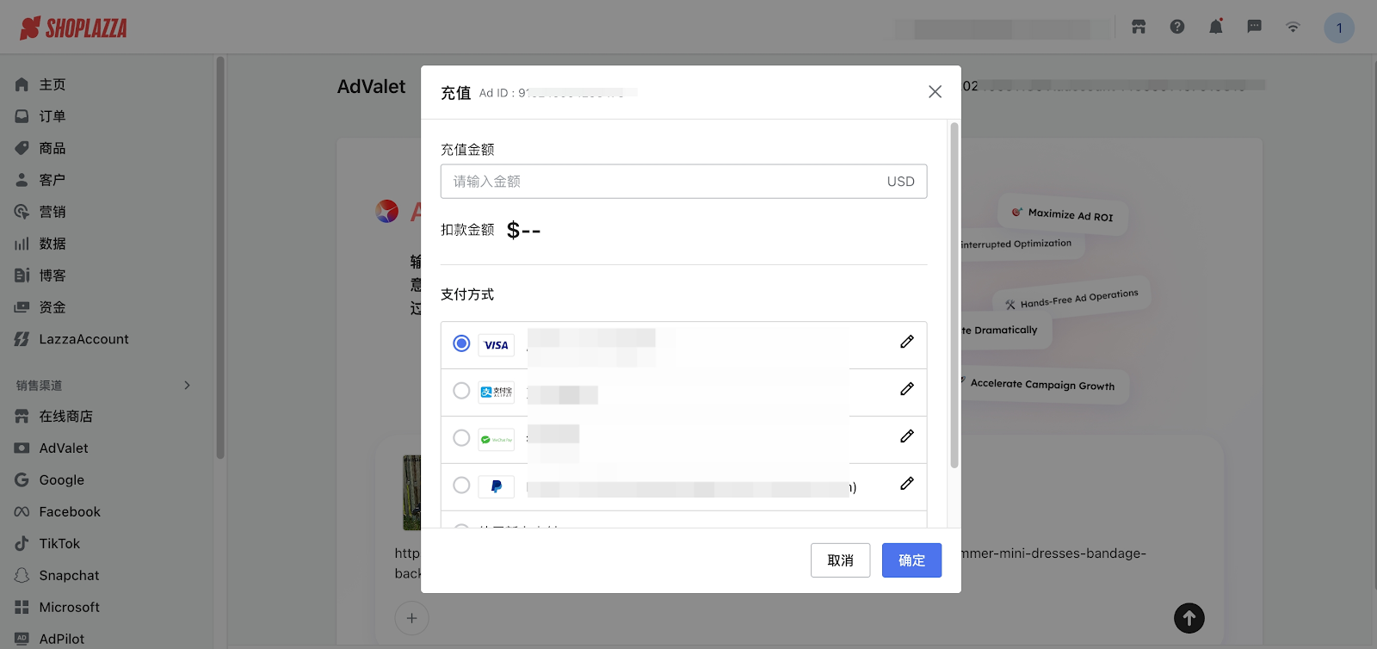
Task: Click the 取消 cancel button
Action: pyautogui.click(x=840, y=560)
